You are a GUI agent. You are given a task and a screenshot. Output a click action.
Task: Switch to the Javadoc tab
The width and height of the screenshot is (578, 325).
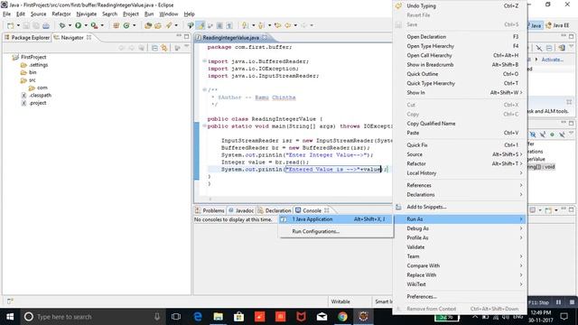[241, 210]
